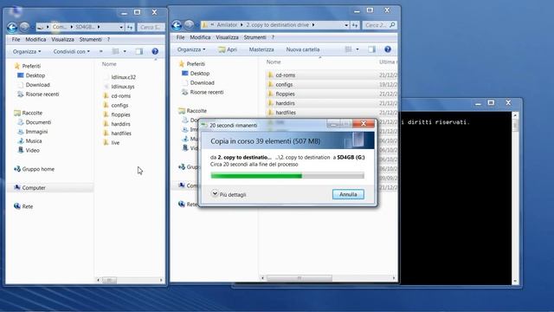Click copy progress bar in dialog
The height and width of the screenshot is (312, 554).
287,175
